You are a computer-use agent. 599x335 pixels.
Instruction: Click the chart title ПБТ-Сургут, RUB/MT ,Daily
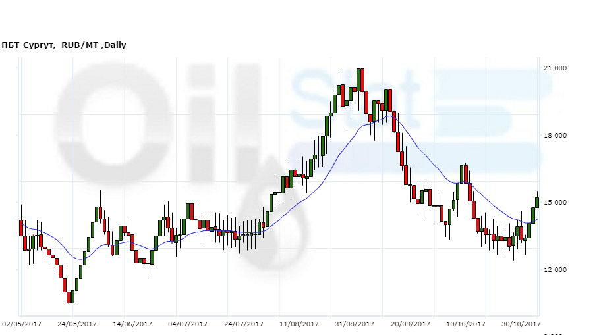click(64, 45)
